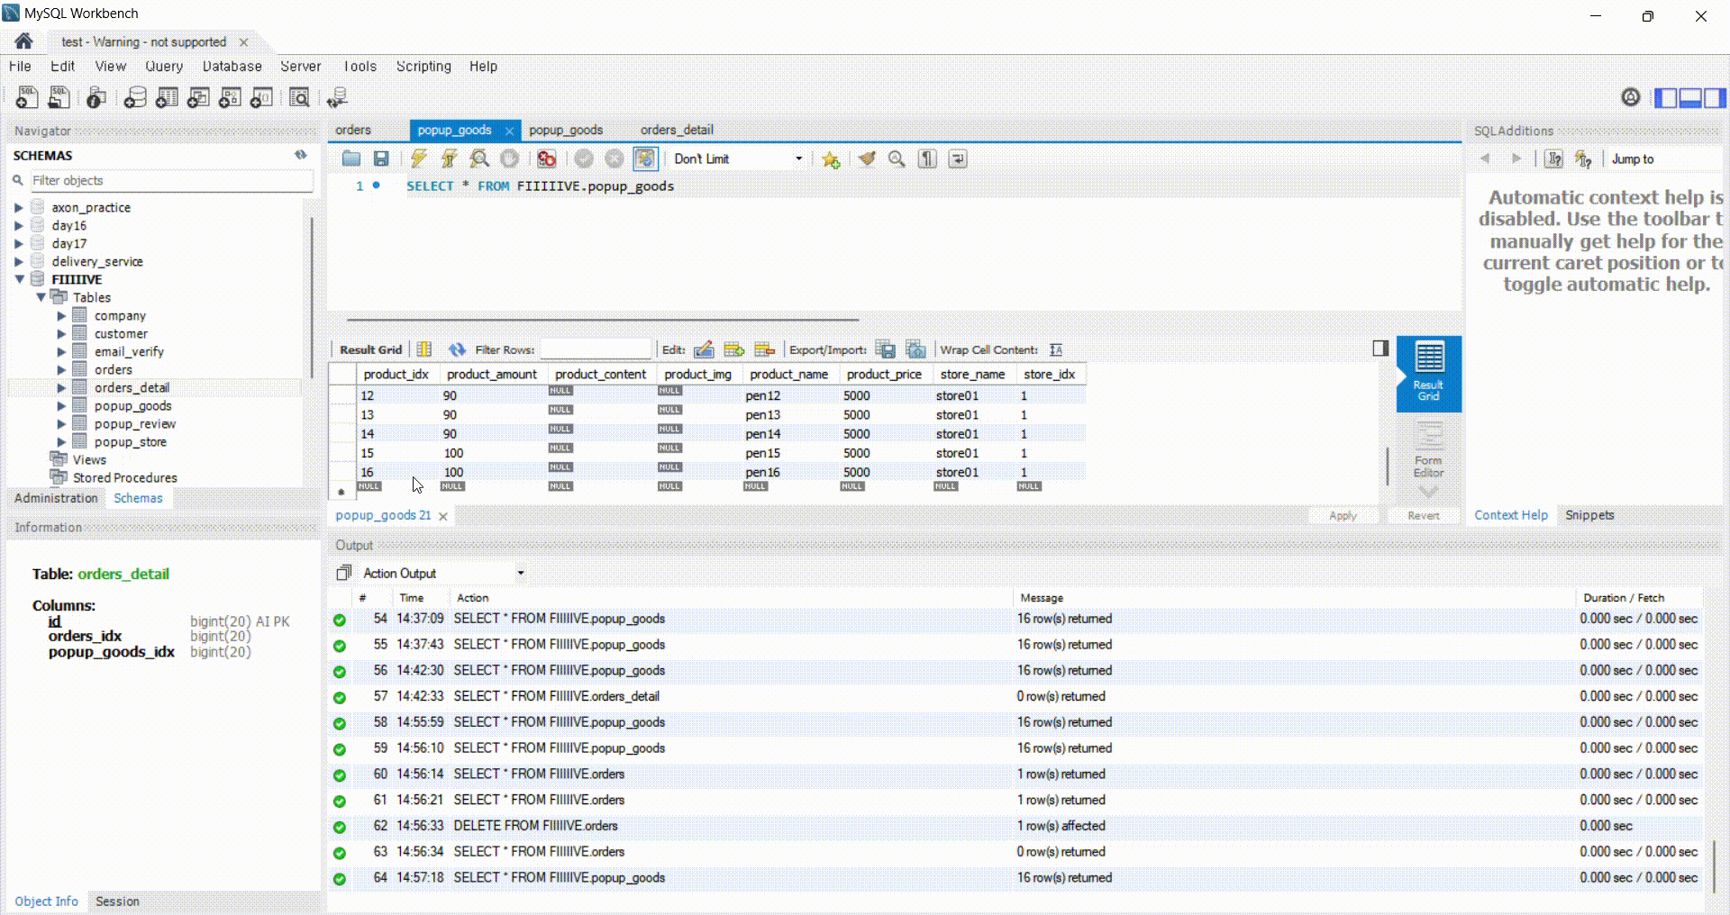The height and width of the screenshot is (915, 1730).
Task: Create a new schema via toolbar icon
Action: coord(135,97)
